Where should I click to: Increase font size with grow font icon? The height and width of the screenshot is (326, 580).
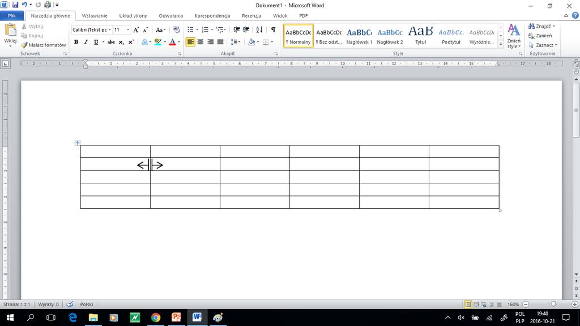point(136,30)
